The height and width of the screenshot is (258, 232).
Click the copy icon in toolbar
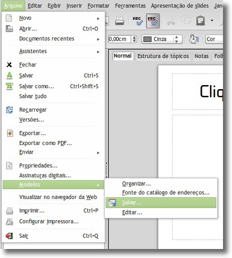coord(186,20)
